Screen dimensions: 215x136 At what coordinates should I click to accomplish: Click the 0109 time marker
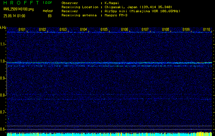tap(186, 30)
